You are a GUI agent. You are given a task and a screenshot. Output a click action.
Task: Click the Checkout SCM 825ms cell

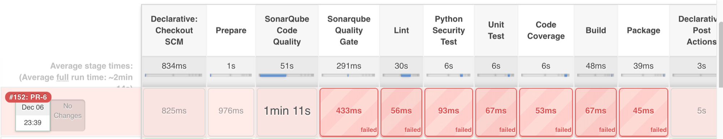pos(174,112)
